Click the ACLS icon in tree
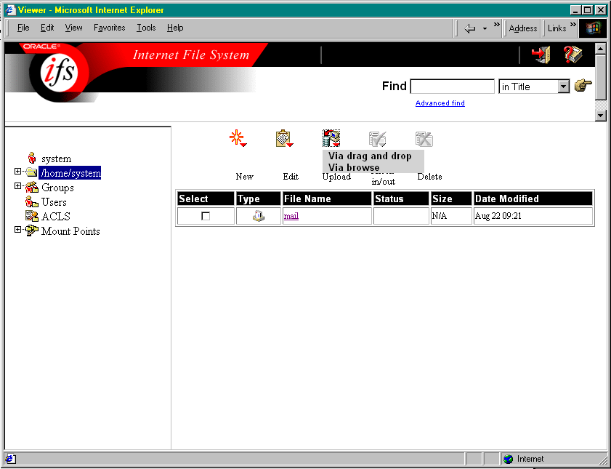Image resolution: width=611 pixels, height=469 pixels. (x=31, y=216)
